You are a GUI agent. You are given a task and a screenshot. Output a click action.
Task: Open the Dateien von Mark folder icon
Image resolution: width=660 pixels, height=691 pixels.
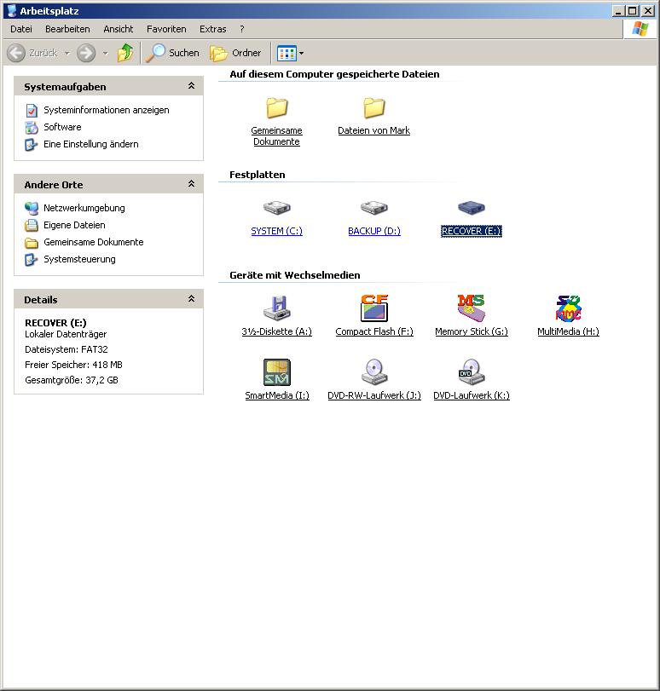pyautogui.click(x=374, y=108)
